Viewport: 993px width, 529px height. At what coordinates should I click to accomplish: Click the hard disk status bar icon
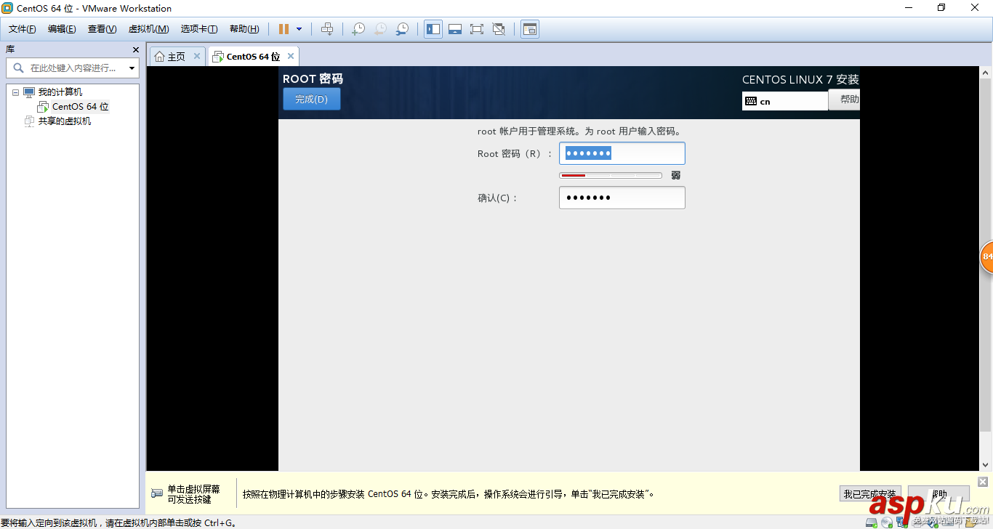(x=871, y=522)
